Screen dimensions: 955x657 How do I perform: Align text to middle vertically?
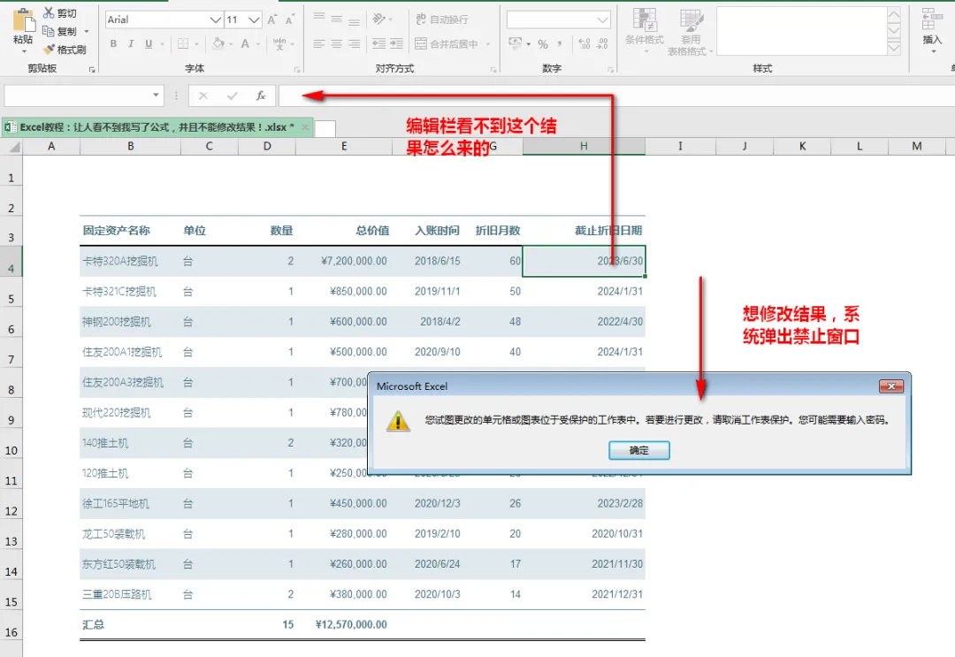(337, 19)
